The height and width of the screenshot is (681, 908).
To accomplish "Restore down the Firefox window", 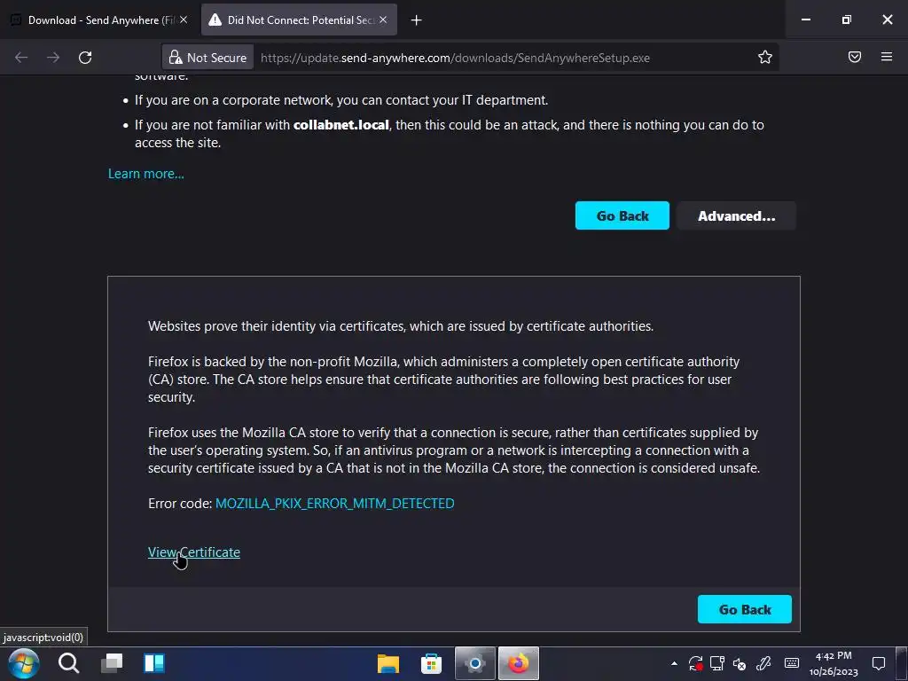I will tap(847, 20).
